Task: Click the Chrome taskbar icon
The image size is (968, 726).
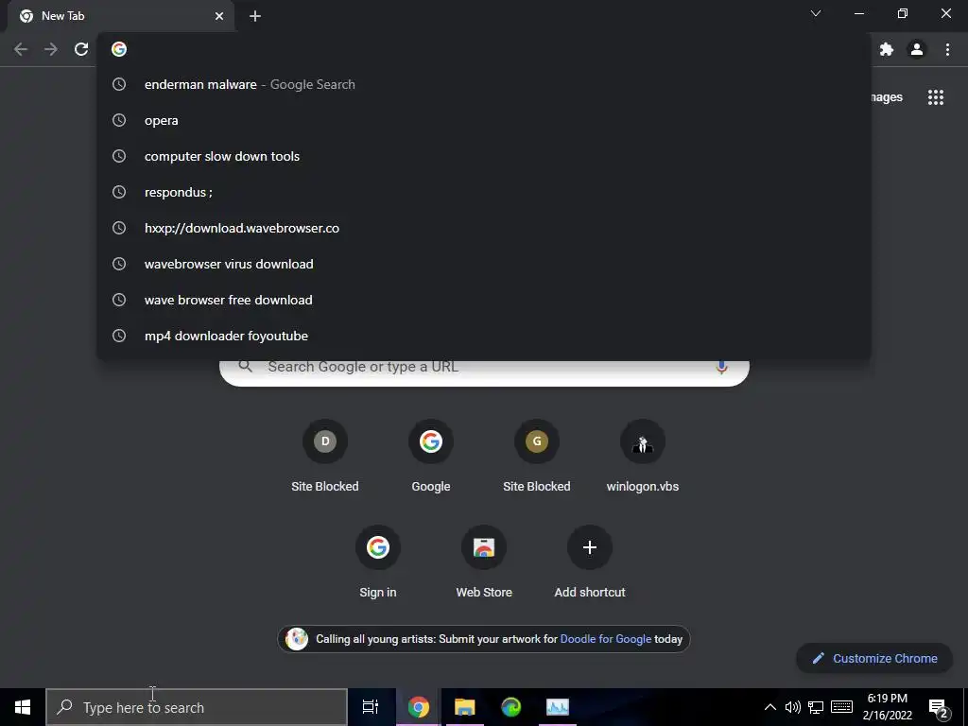Action: 418,707
